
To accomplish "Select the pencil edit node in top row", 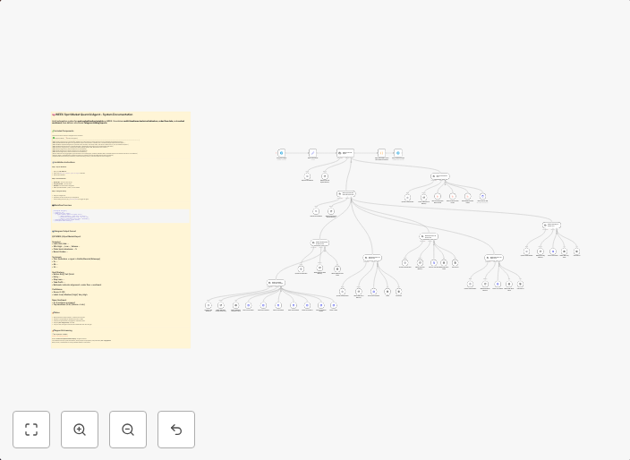I will pyautogui.click(x=312, y=153).
